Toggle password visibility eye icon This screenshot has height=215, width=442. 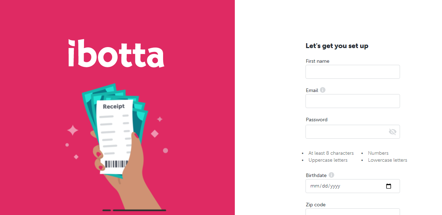[x=392, y=132]
